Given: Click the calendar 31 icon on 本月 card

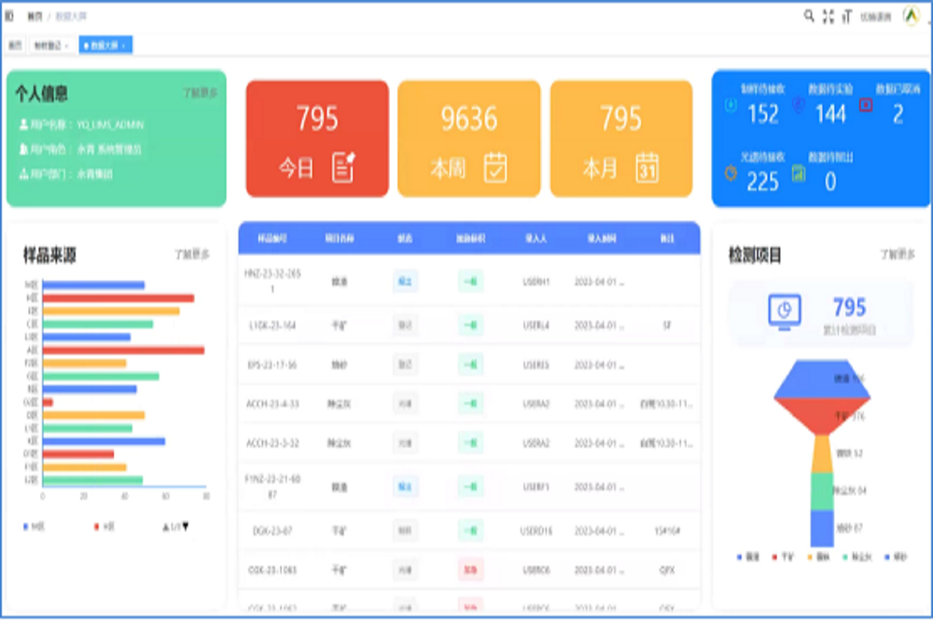Looking at the screenshot, I should click(648, 167).
